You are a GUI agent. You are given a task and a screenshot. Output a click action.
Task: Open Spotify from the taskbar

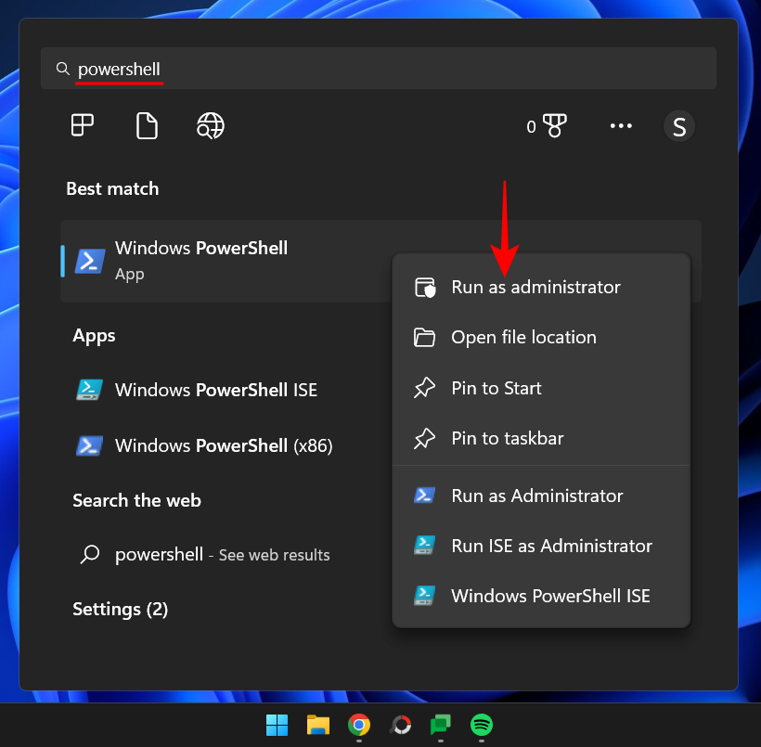pos(482,725)
